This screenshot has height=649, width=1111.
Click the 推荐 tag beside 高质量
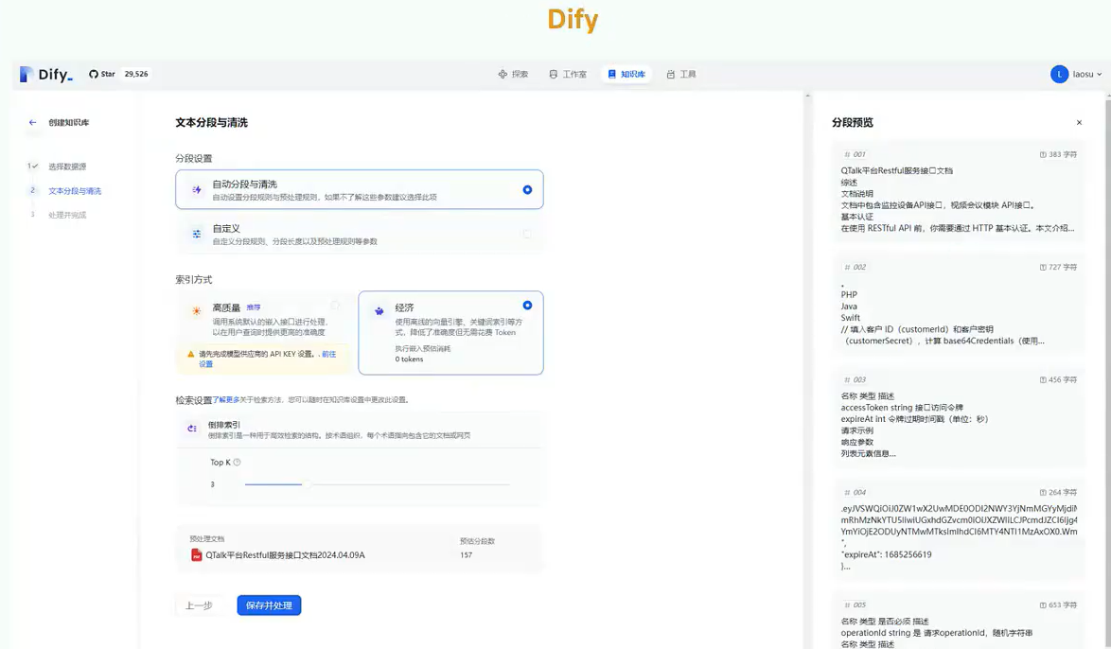pyautogui.click(x=254, y=307)
